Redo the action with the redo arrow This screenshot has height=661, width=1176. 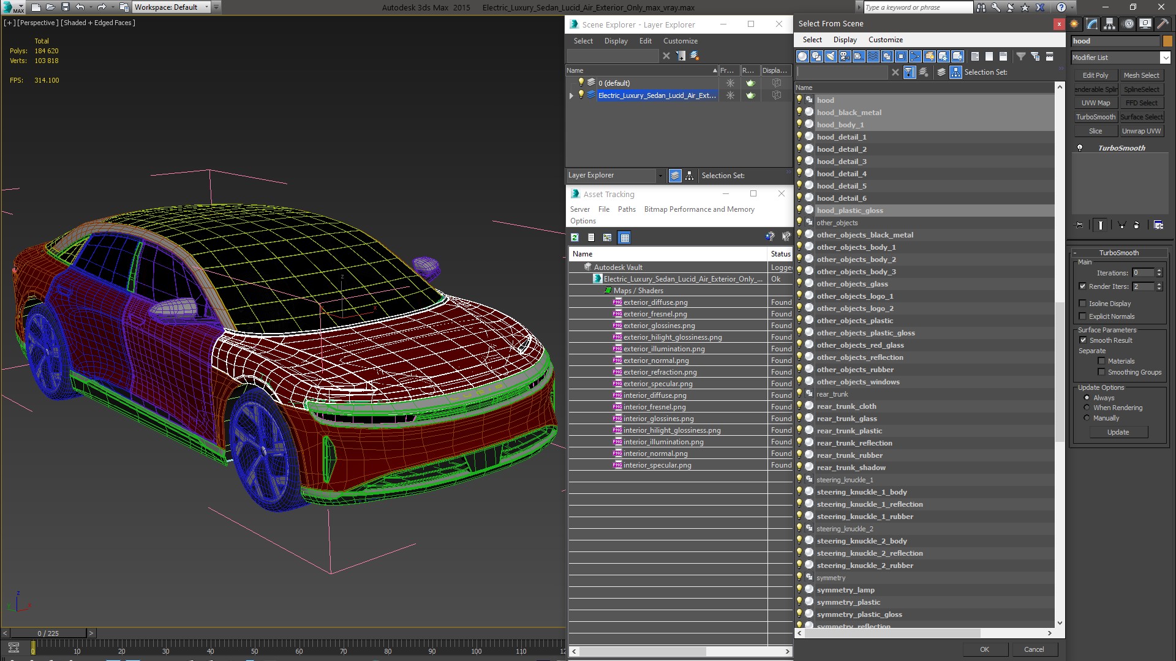coord(102,7)
